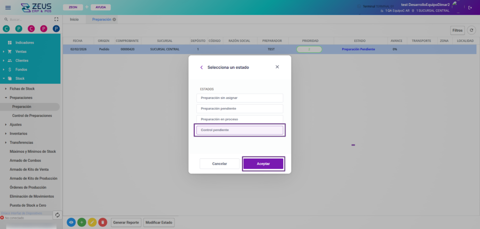The image size is (480, 229).
Task: Select the 'Control pendiente' state option
Action: pyautogui.click(x=240, y=130)
